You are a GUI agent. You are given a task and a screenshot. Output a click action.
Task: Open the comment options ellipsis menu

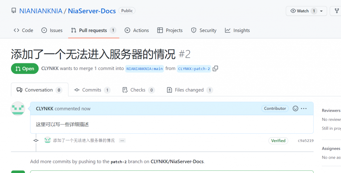pyautogui.click(x=304, y=108)
